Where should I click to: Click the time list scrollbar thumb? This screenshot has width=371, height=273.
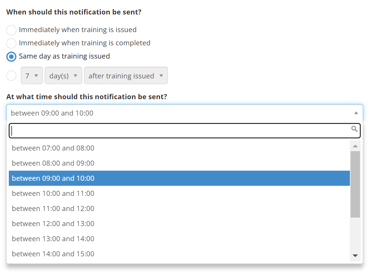click(355, 184)
